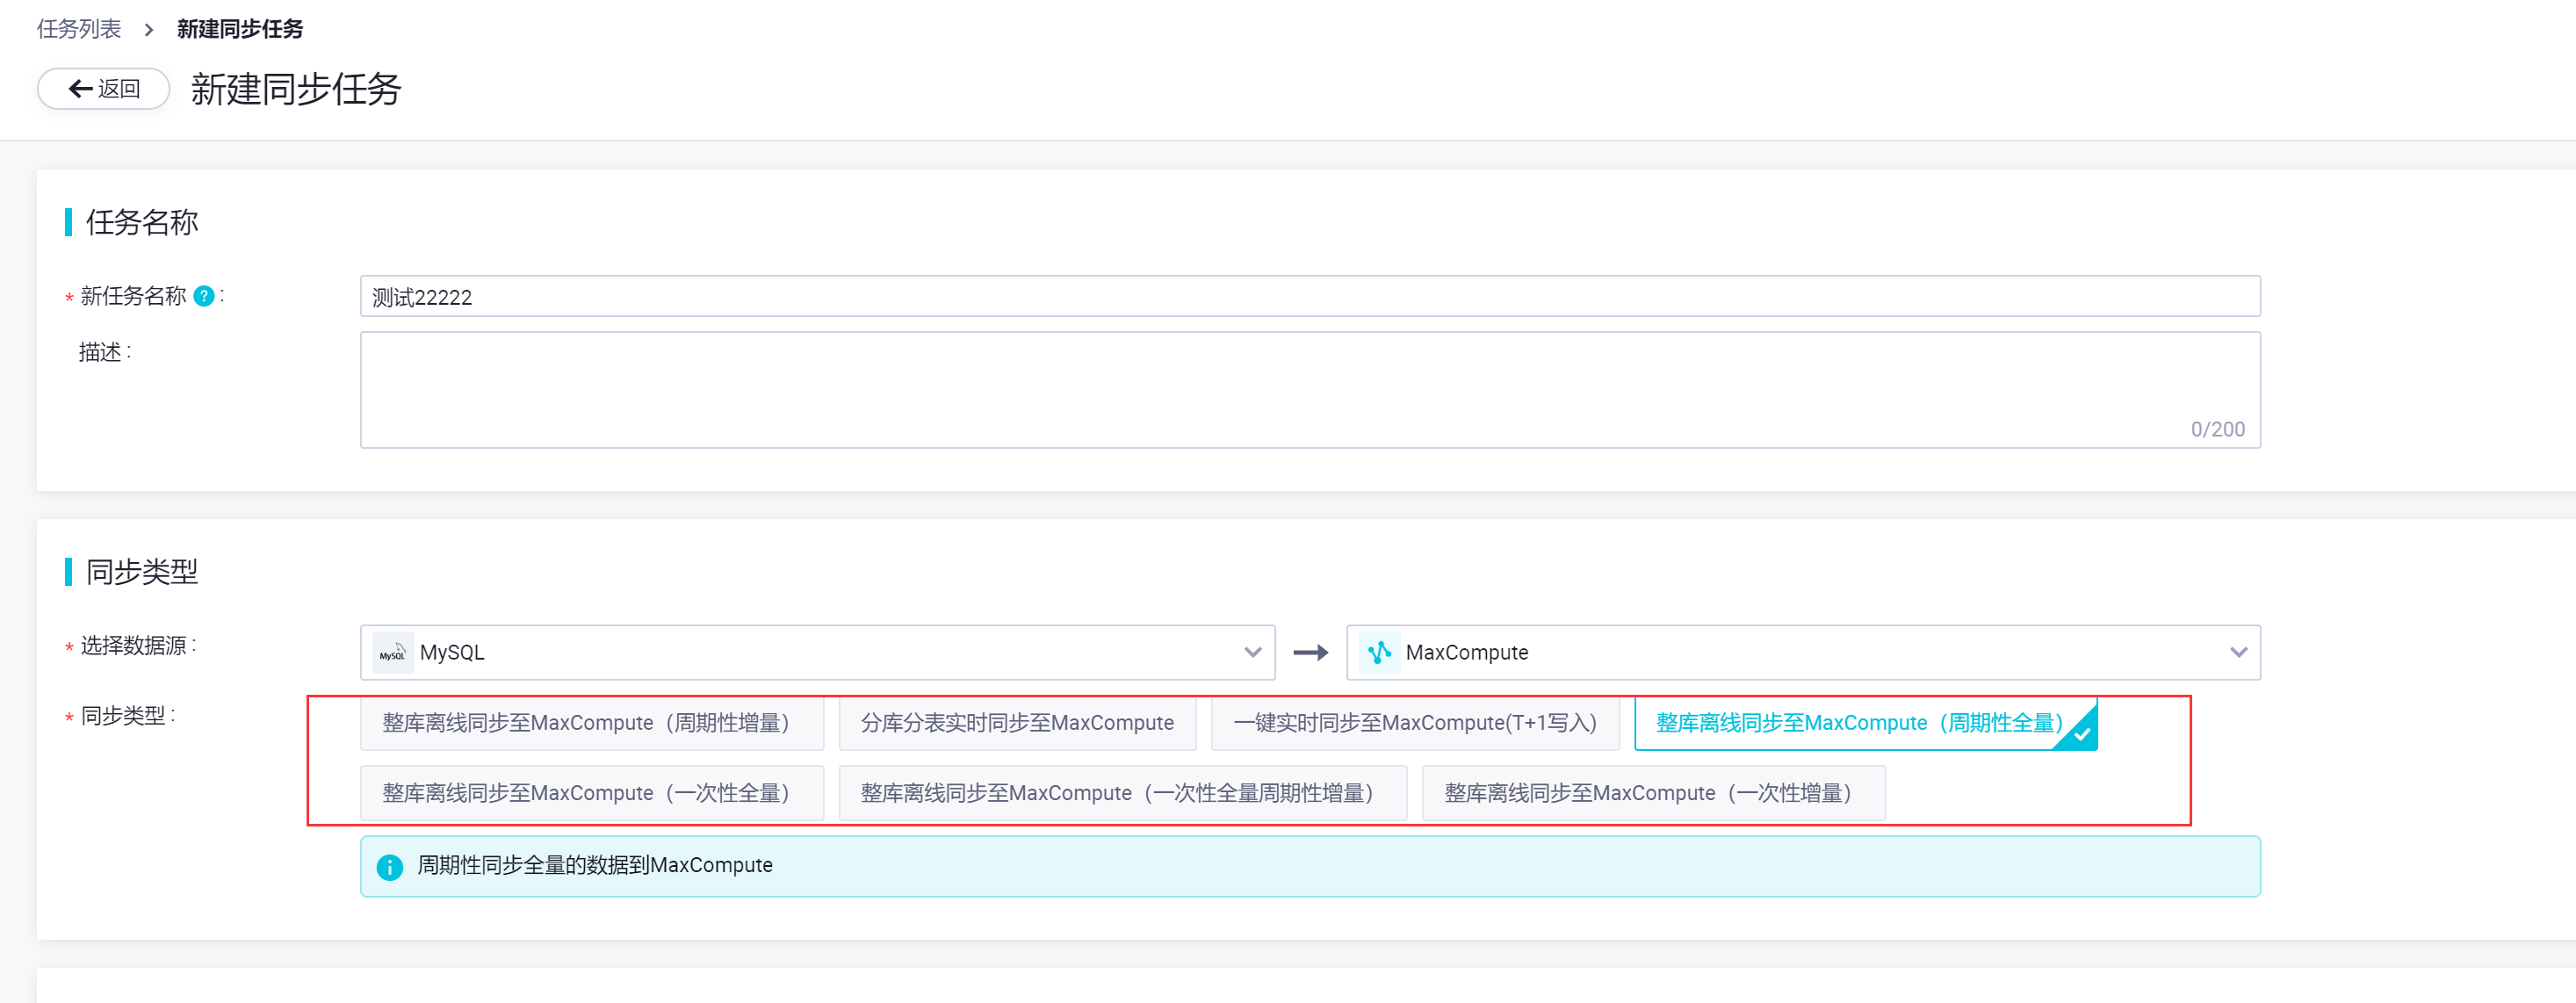Click the 0/200 character counter
2576x1003 pixels.
point(2217,430)
